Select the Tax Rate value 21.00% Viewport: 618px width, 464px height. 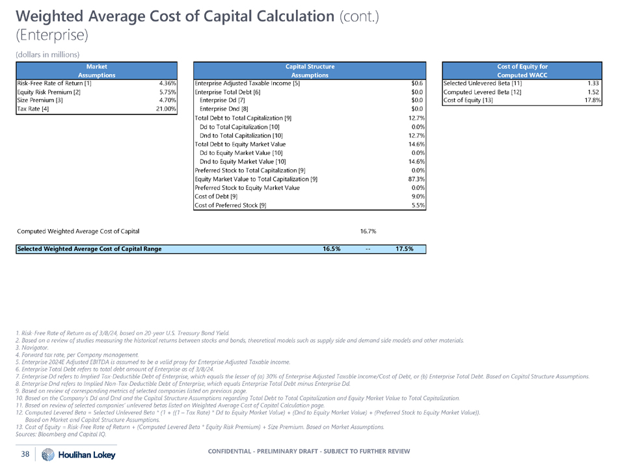[x=166, y=109]
